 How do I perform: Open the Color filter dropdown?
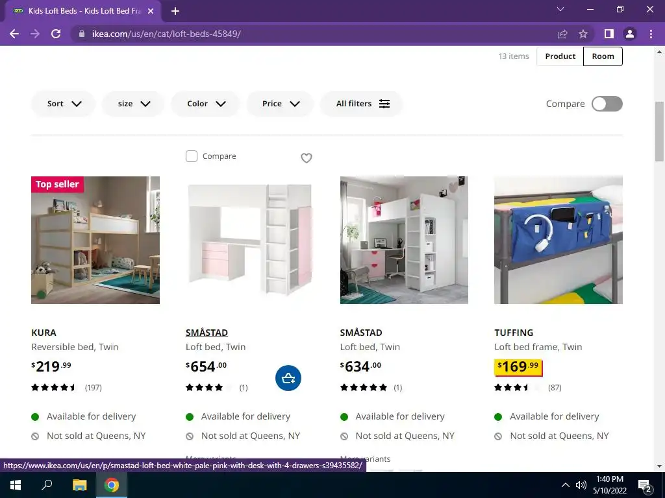(206, 104)
